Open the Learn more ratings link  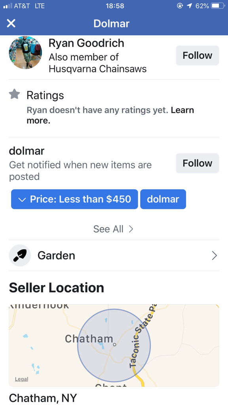click(x=110, y=115)
